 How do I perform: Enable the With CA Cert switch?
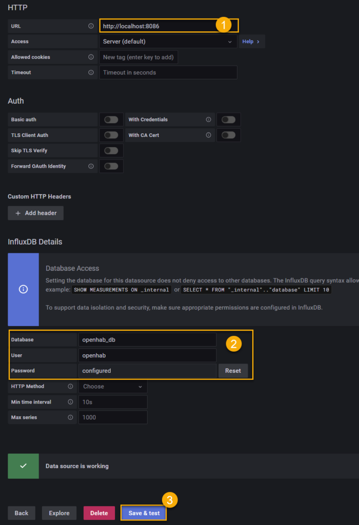(x=228, y=135)
